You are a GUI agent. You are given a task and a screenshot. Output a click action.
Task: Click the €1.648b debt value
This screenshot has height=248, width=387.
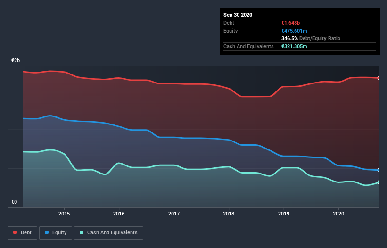[x=290, y=23]
